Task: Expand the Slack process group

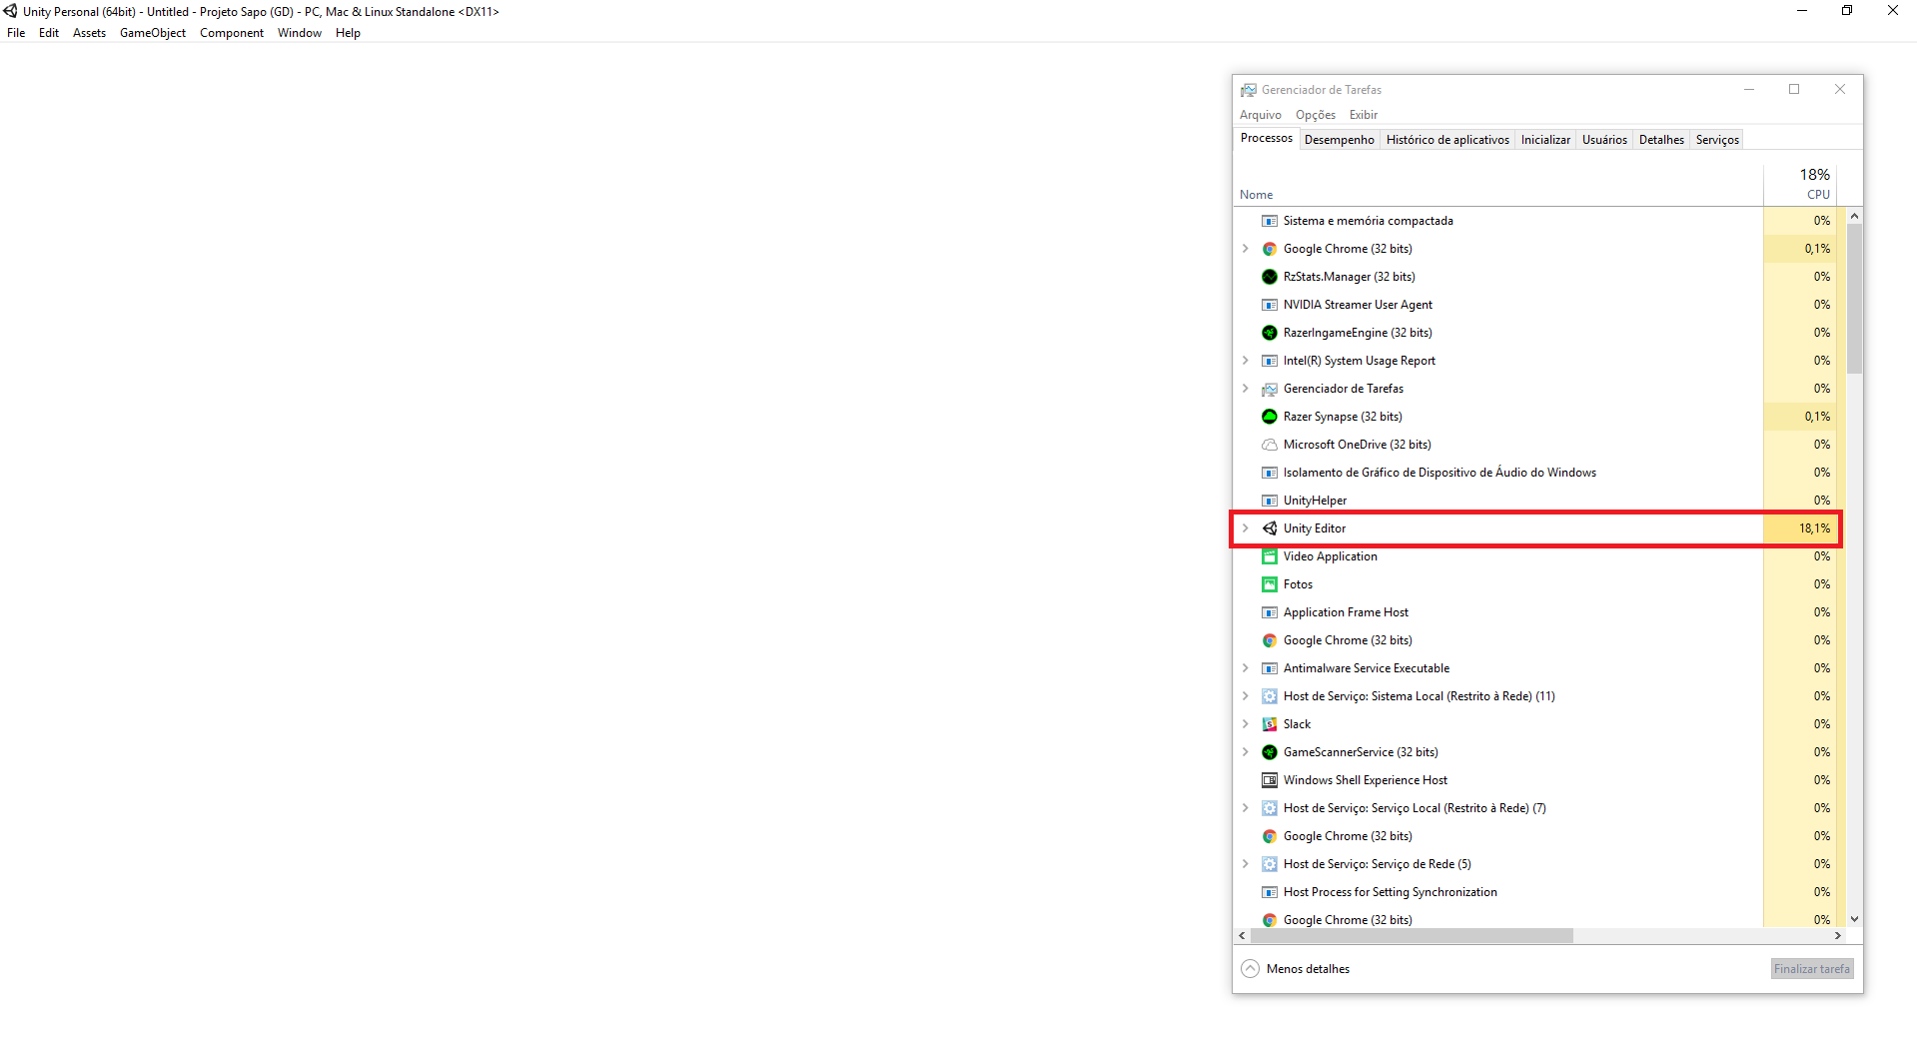Action: point(1246,724)
